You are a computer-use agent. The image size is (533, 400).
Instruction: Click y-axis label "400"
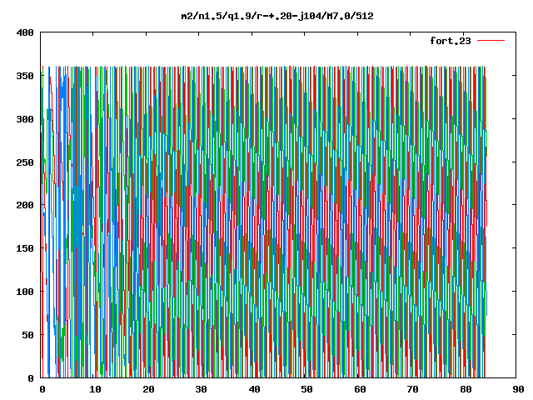tap(25, 32)
